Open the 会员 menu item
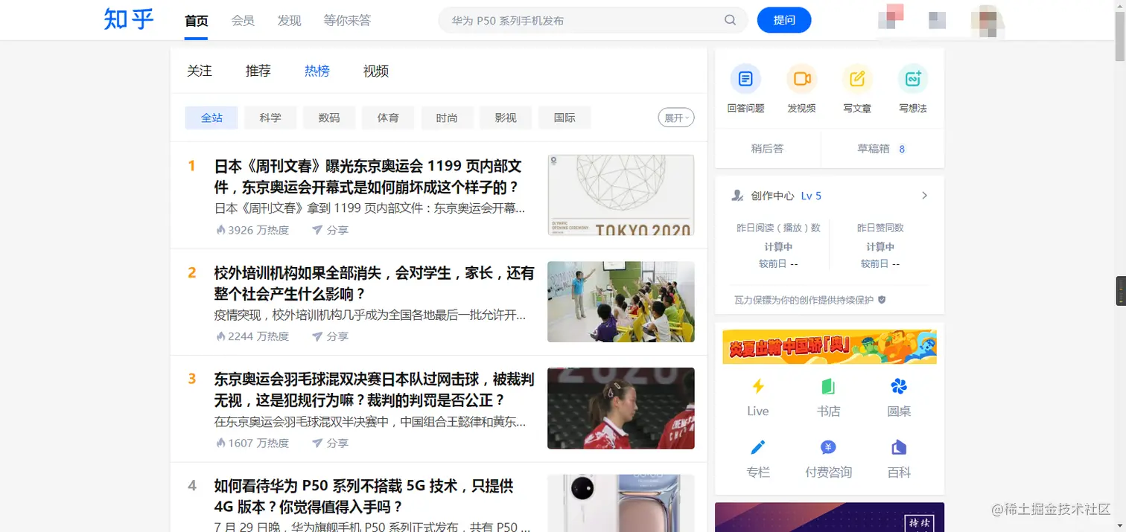Screen dimensions: 1126x532 (x=242, y=20)
